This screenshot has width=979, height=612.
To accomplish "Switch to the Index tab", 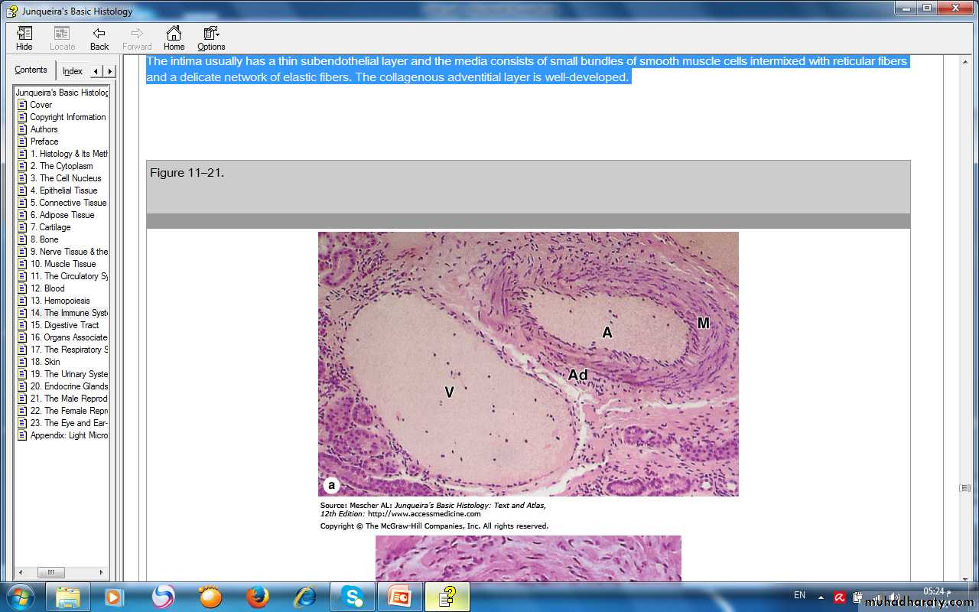I will pyautogui.click(x=73, y=71).
